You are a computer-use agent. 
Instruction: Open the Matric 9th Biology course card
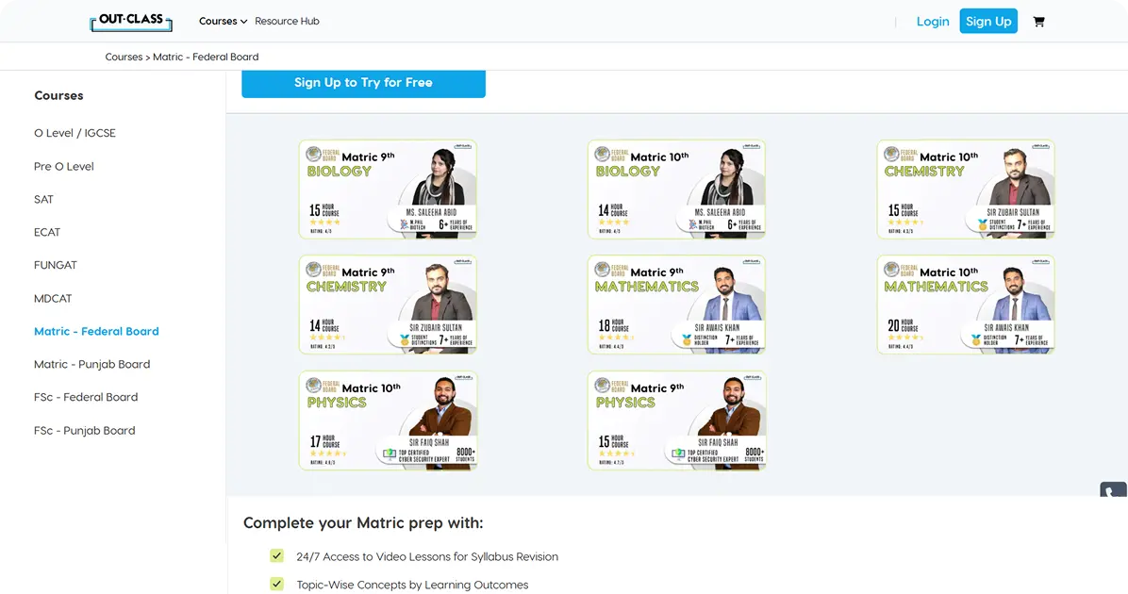(388, 190)
